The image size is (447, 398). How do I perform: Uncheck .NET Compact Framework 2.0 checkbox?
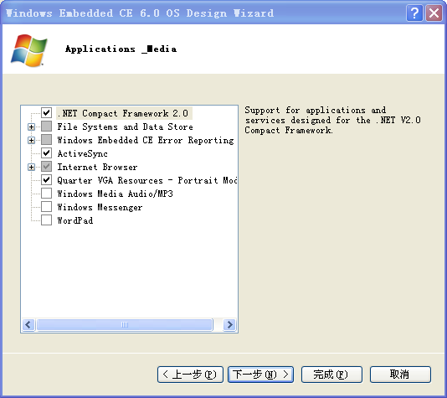(47, 112)
